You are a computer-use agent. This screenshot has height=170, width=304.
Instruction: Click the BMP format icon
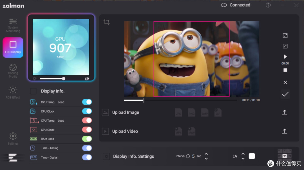click(x=205, y=112)
